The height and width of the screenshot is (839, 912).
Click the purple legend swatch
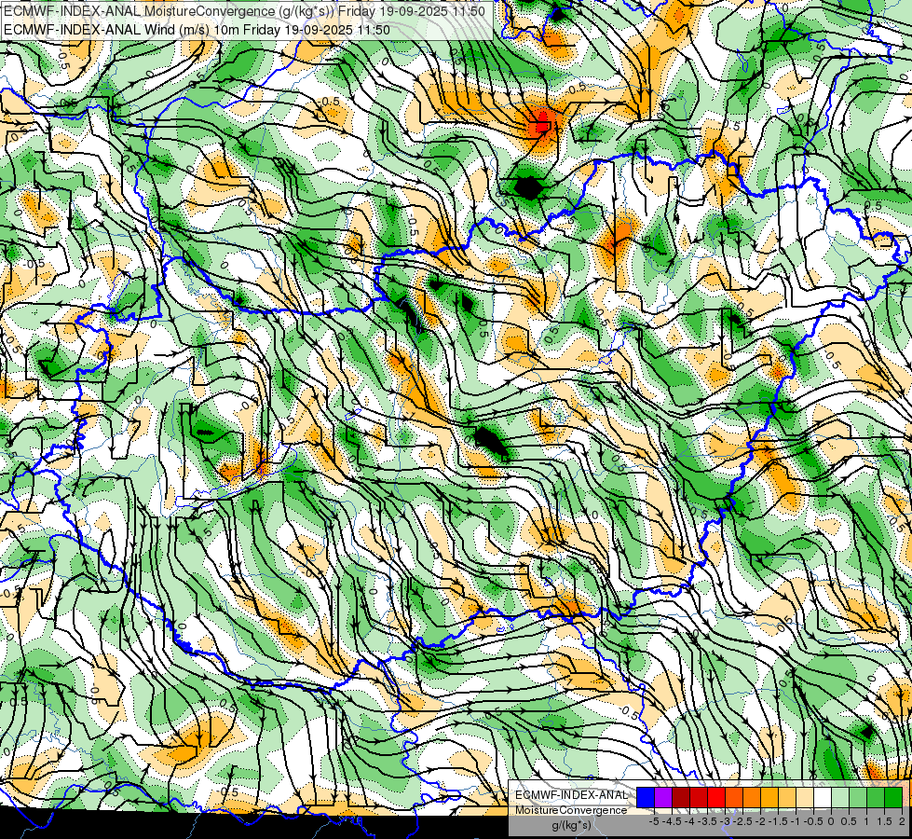point(663,797)
